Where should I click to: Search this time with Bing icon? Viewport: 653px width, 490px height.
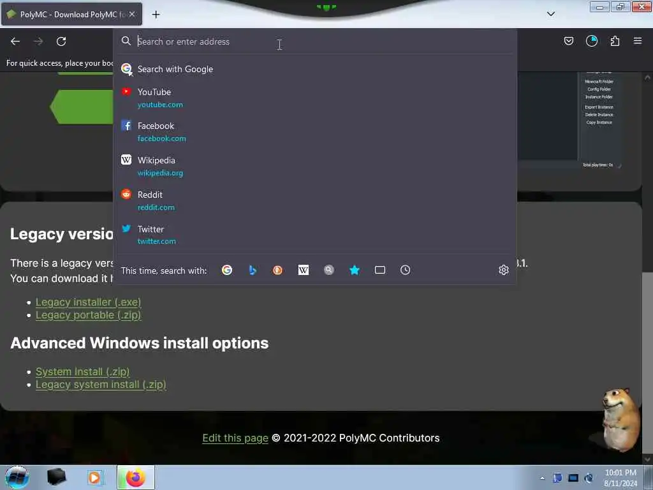pos(253,271)
